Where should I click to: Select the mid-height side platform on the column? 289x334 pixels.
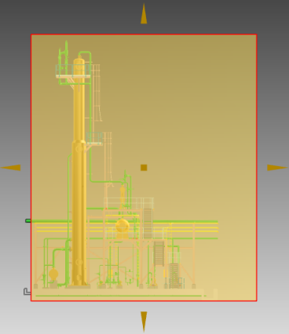(x=94, y=139)
